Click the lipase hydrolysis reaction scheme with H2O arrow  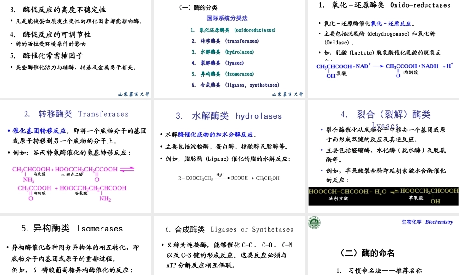[228, 176]
